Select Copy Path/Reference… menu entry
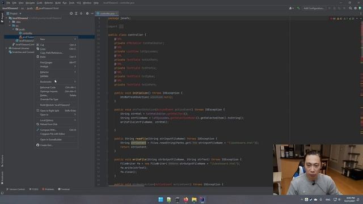Screen dimensions: 363x204 pos(57,53)
